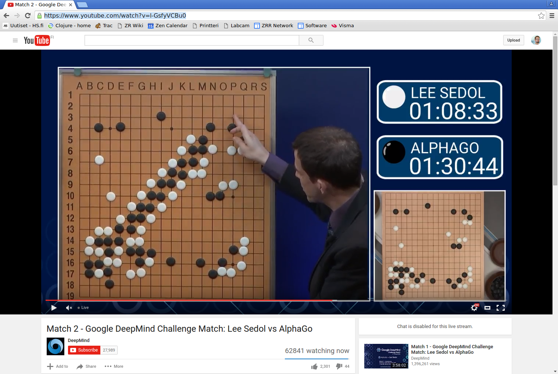Add the video to a playlist
Image resolution: width=558 pixels, height=374 pixels.
click(x=58, y=366)
